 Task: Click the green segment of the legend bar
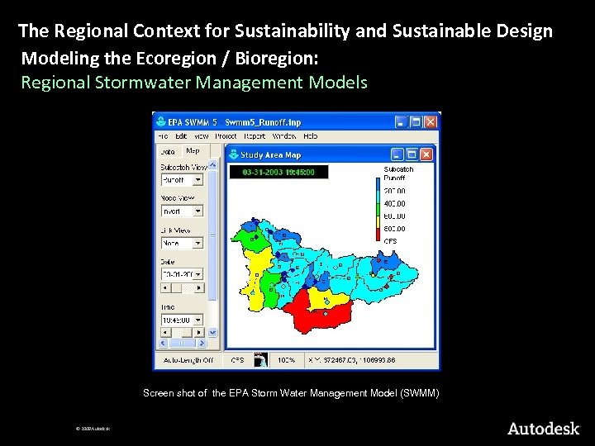(378, 209)
